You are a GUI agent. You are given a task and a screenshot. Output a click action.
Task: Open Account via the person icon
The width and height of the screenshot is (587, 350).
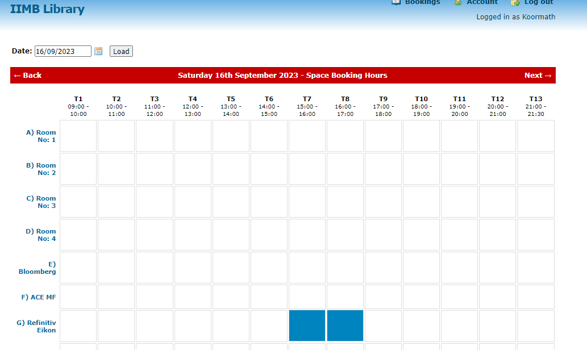pyautogui.click(x=458, y=2)
